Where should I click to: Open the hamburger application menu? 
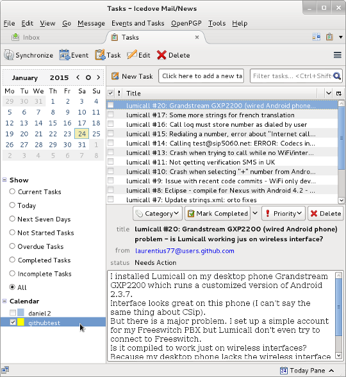[338, 55]
